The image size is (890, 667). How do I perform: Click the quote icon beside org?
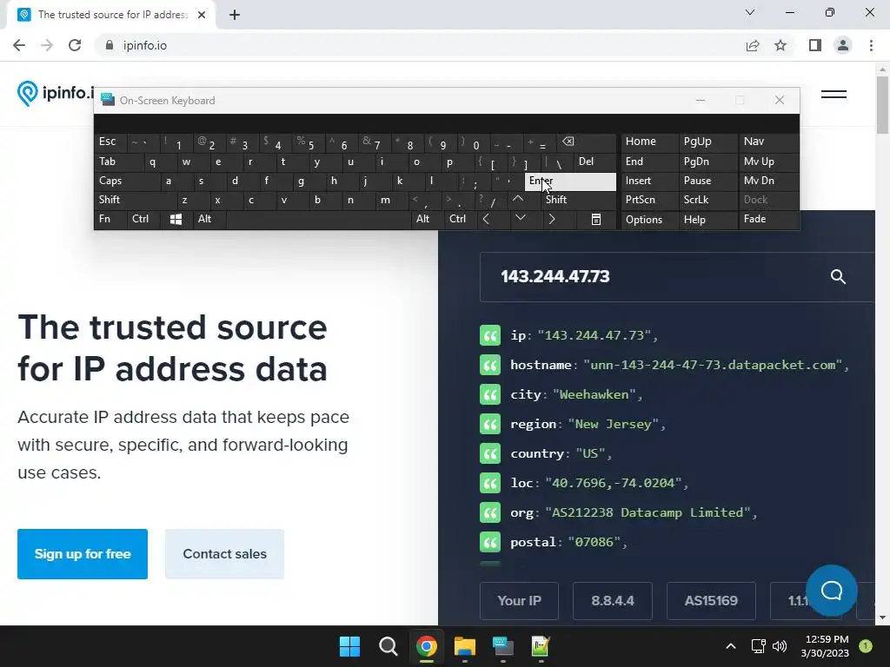click(490, 512)
